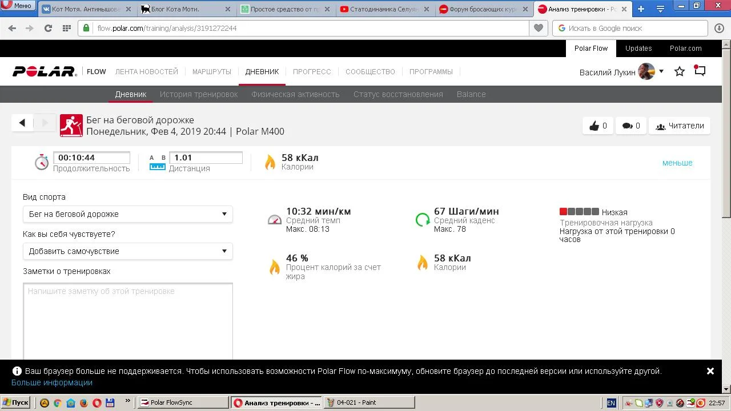Click the treadmill running sport icon
The height and width of the screenshot is (411, 731).
tap(71, 126)
